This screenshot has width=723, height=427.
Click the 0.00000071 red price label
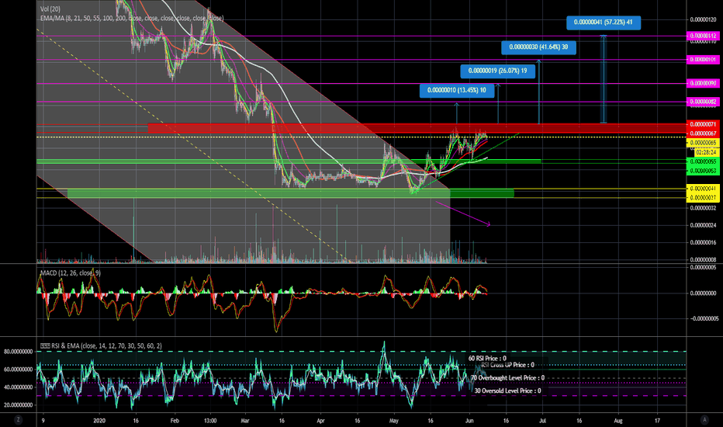coord(703,124)
